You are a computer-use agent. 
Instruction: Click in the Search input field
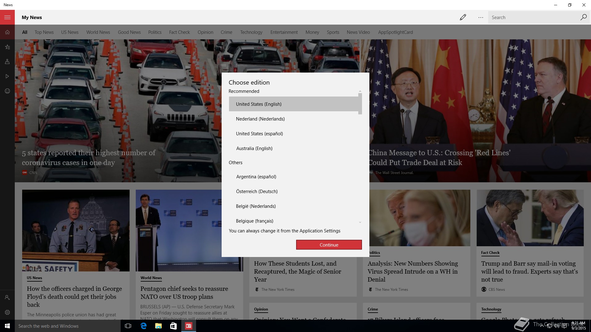[534, 18]
